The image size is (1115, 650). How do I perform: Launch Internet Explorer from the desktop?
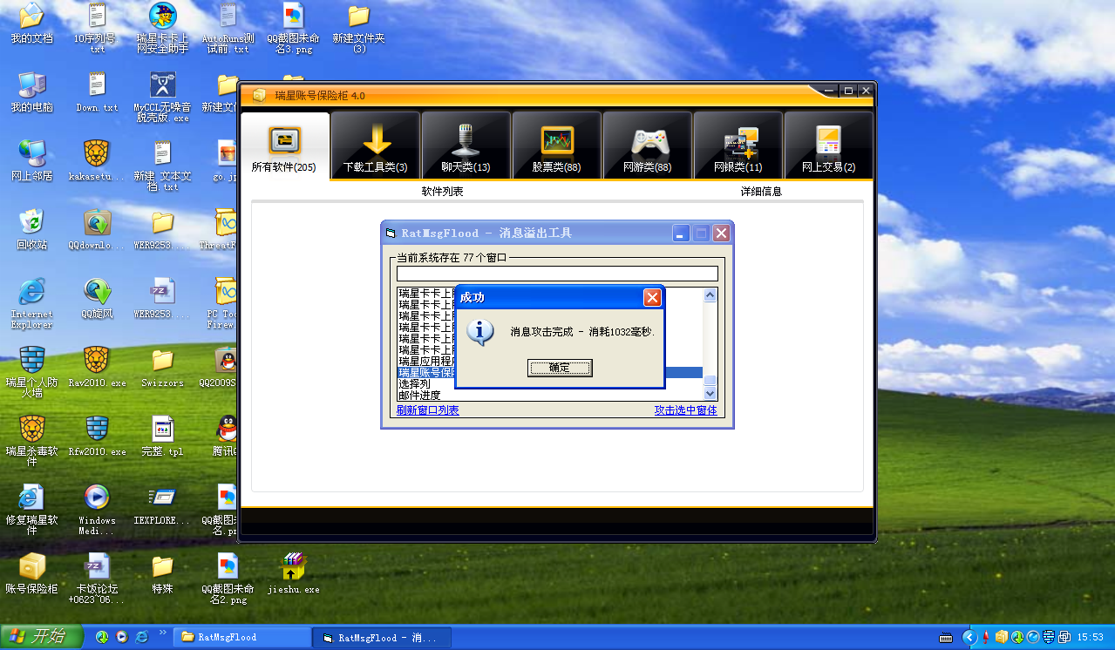32,303
